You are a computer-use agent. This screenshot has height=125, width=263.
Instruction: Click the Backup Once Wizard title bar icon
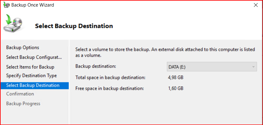[6, 5]
